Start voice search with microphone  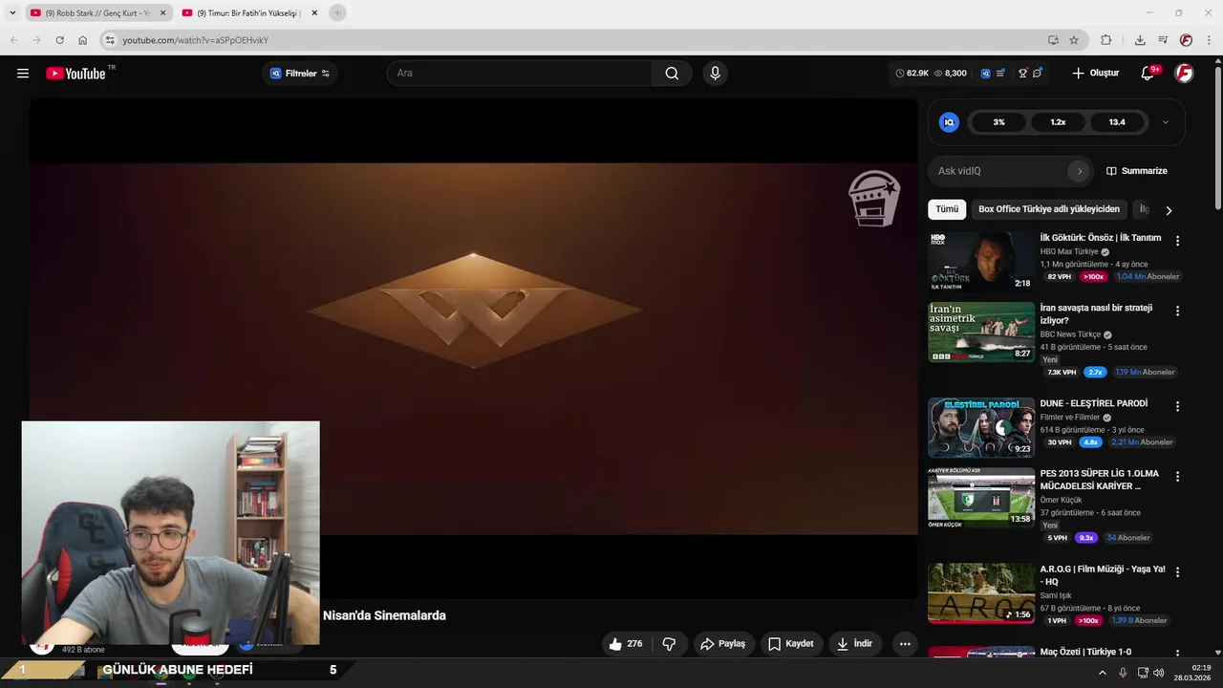click(715, 74)
